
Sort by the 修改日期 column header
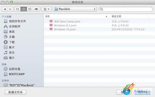point(129,16)
